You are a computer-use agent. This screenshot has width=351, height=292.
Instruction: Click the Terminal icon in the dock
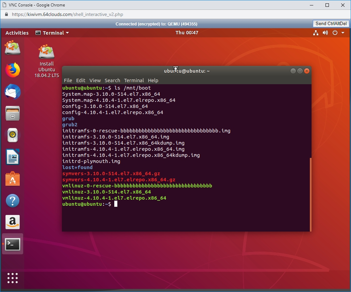pyautogui.click(x=13, y=244)
